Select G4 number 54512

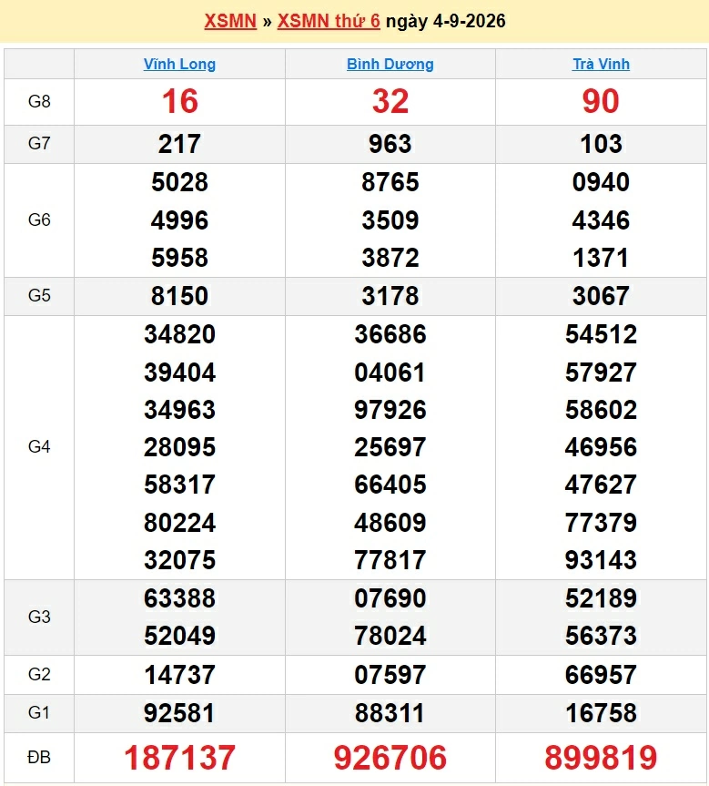tap(601, 334)
